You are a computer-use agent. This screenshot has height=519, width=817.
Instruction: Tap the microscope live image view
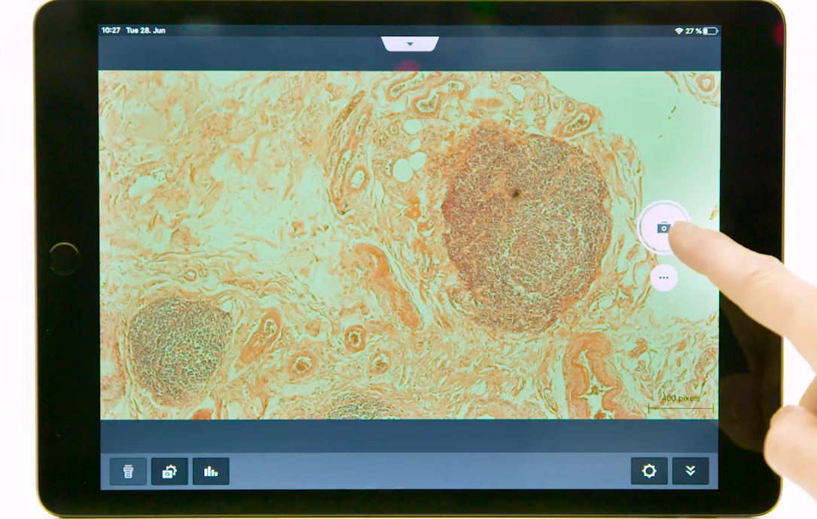tap(410, 245)
